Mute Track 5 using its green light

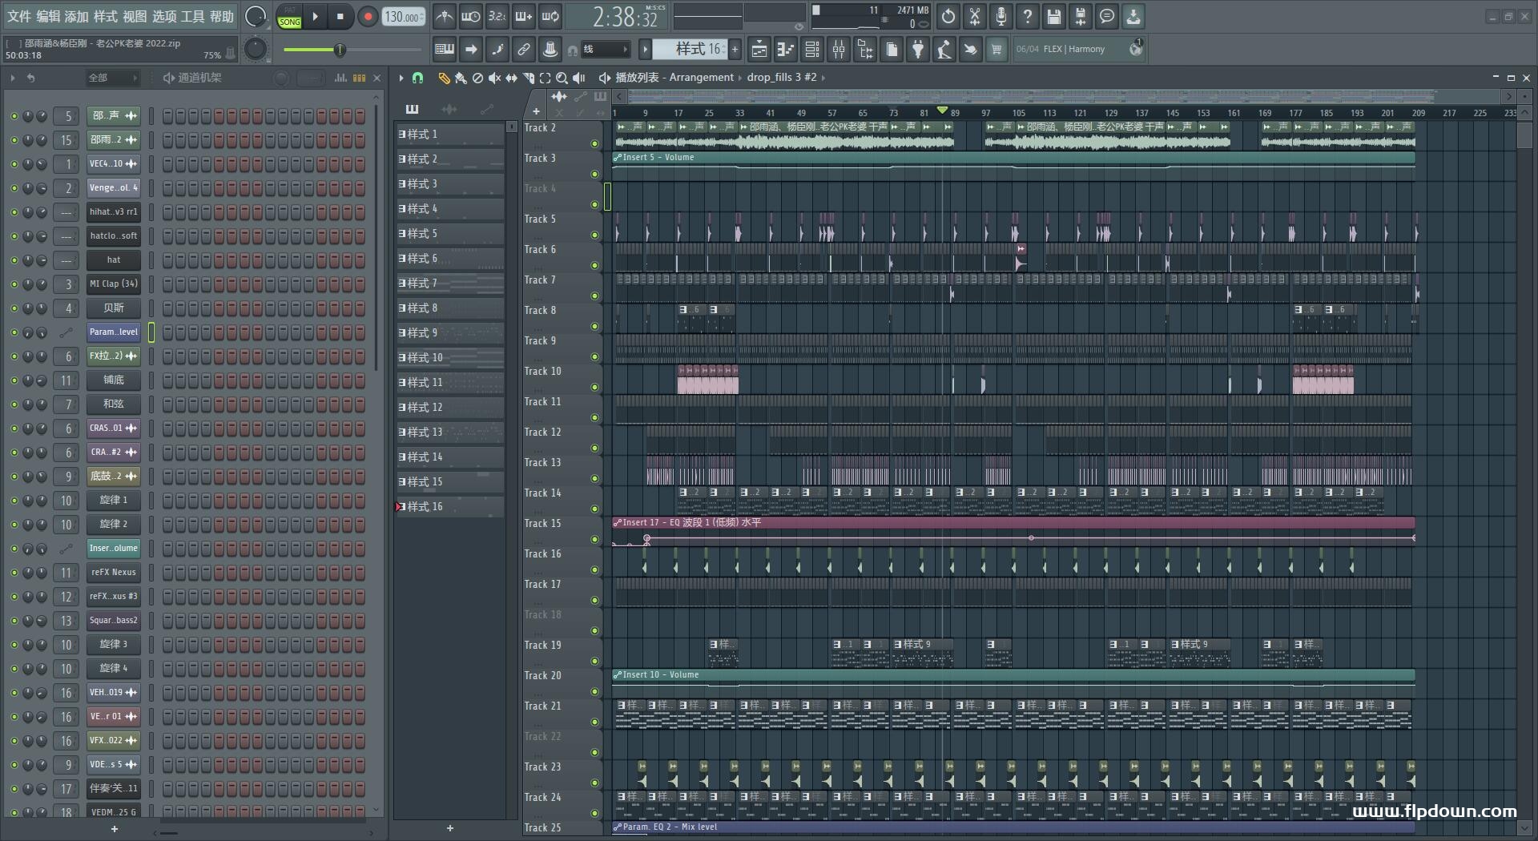pyautogui.click(x=594, y=235)
